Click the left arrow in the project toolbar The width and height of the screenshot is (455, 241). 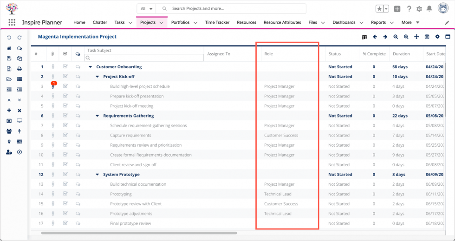(375, 37)
